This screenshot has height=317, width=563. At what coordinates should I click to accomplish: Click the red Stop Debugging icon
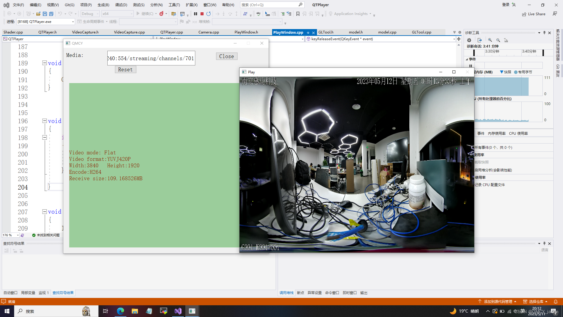tap(202, 14)
